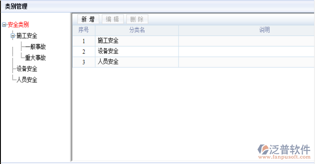
Task: Click the 新增 button
Action: tap(88, 20)
